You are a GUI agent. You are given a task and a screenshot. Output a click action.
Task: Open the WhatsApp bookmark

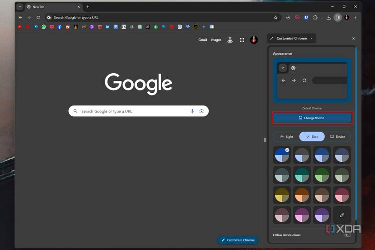44,27
